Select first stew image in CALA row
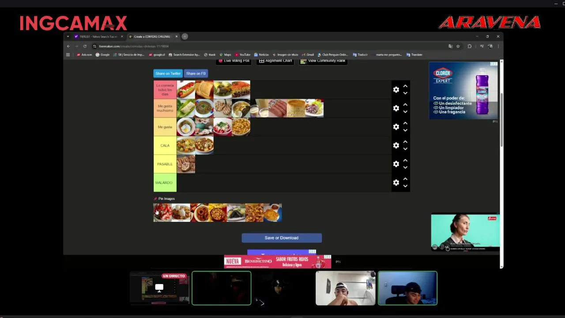Viewport: 565px width, 318px height. coord(186,145)
